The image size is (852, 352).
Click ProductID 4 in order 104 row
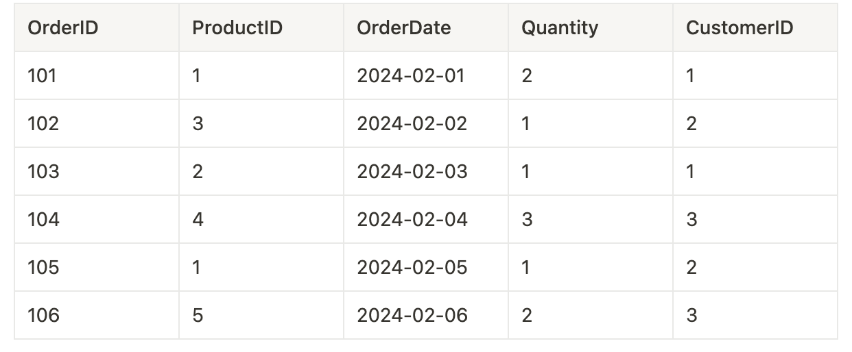click(x=261, y=219)
